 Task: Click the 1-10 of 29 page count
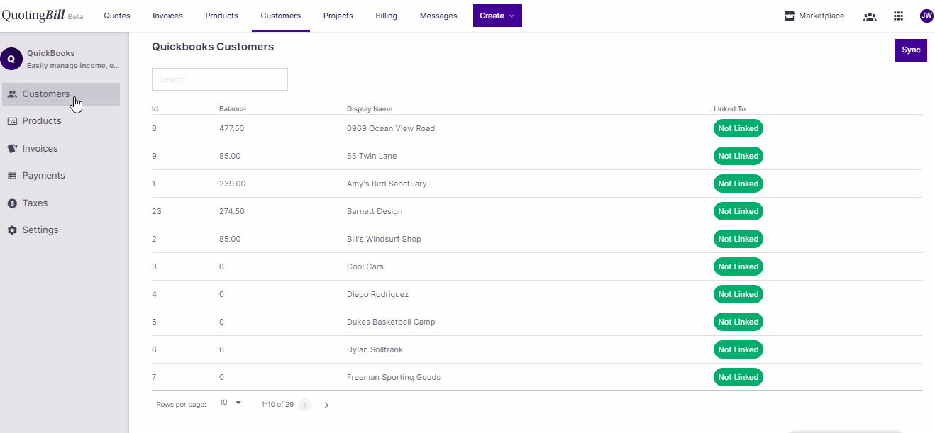277,405
